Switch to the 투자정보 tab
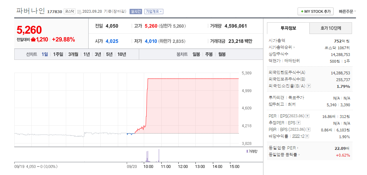The height and width of the screenshot is (175, 367). 288,28
